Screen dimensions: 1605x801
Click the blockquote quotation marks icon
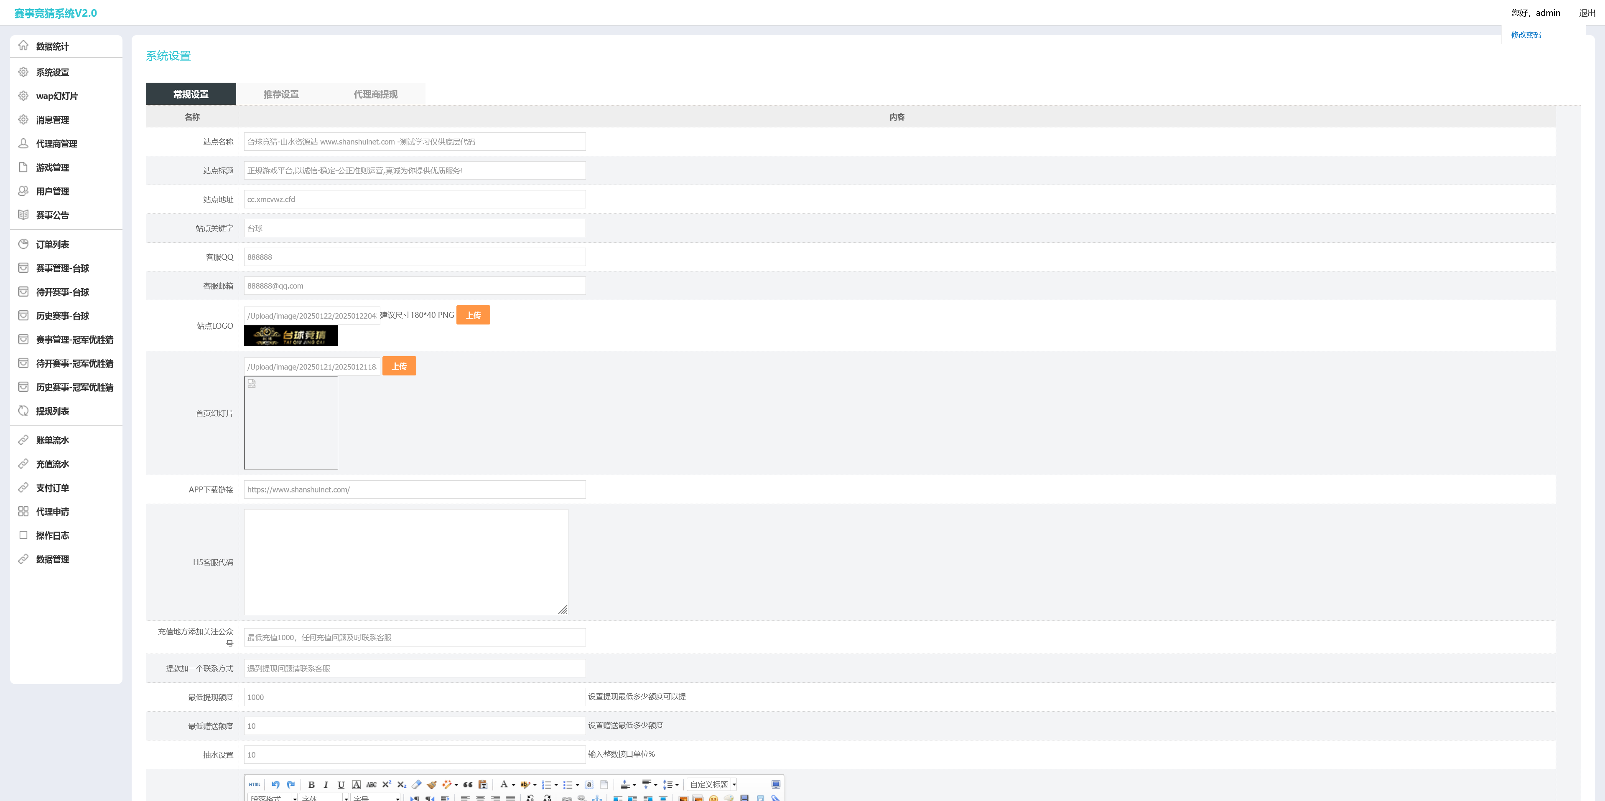tap(468, 784)
